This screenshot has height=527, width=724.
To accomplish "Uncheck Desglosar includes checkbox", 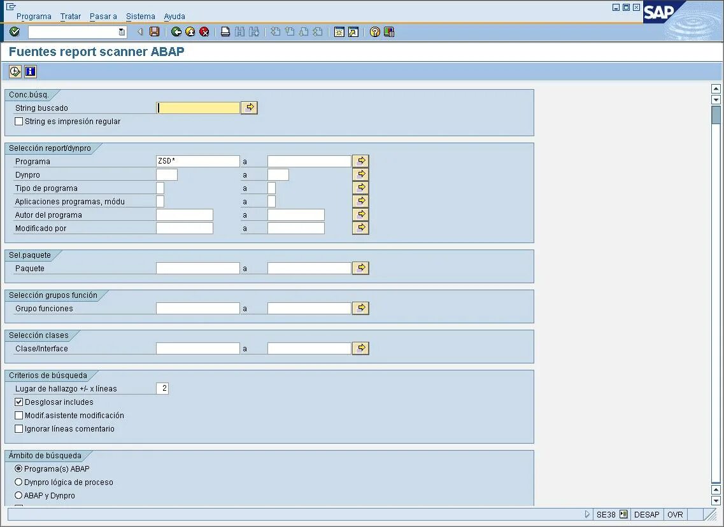I will 19,402.
